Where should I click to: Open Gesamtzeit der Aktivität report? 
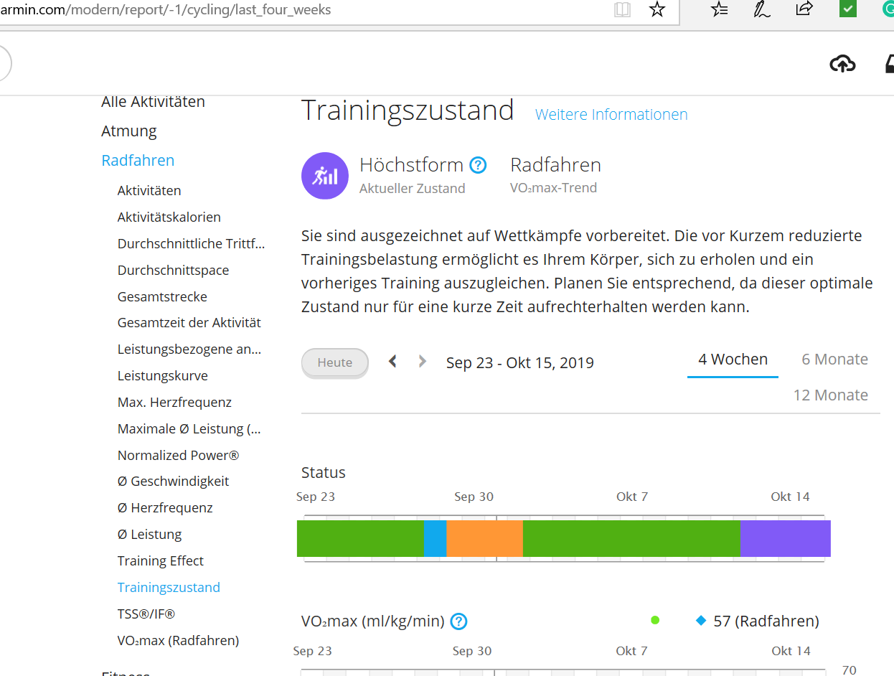tap(189, 323)
